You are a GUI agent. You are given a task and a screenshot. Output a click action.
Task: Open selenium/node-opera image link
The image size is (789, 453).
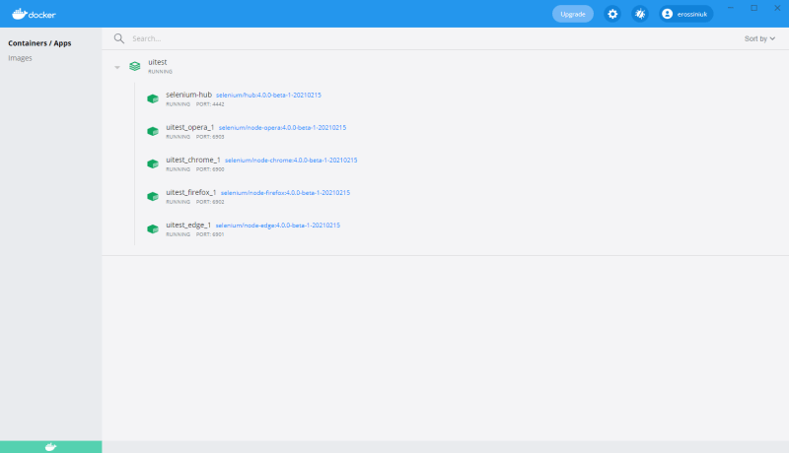click(x=282, y=128)
